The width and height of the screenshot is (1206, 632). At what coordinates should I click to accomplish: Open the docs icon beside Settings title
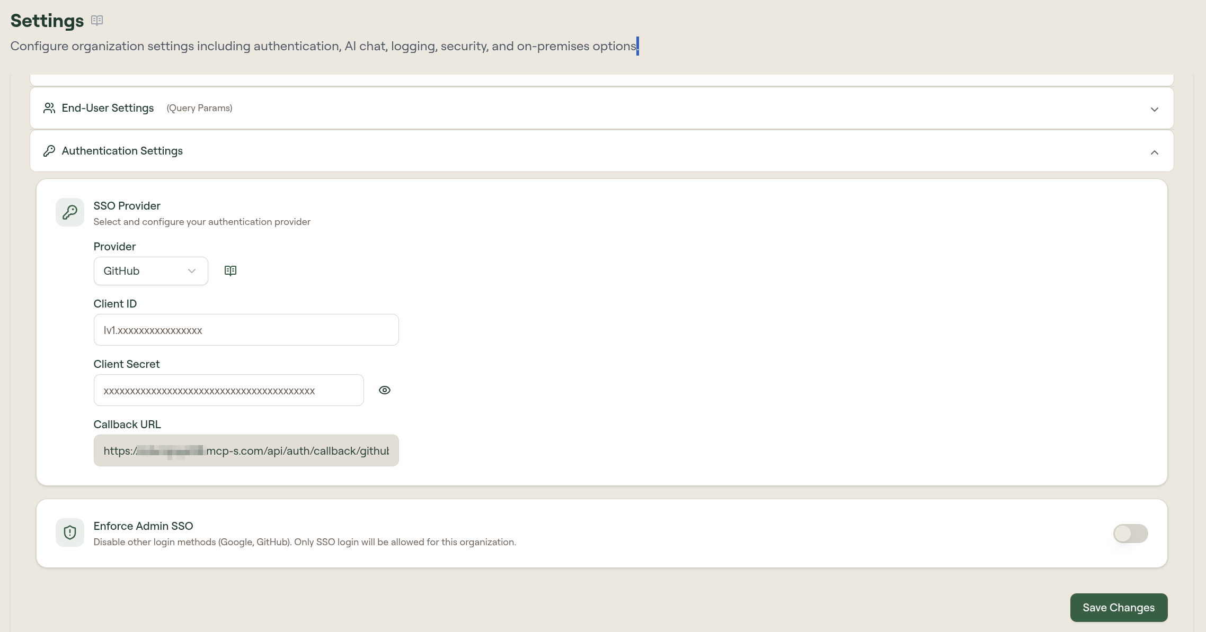pyautogui.click(x=97, y=20)
